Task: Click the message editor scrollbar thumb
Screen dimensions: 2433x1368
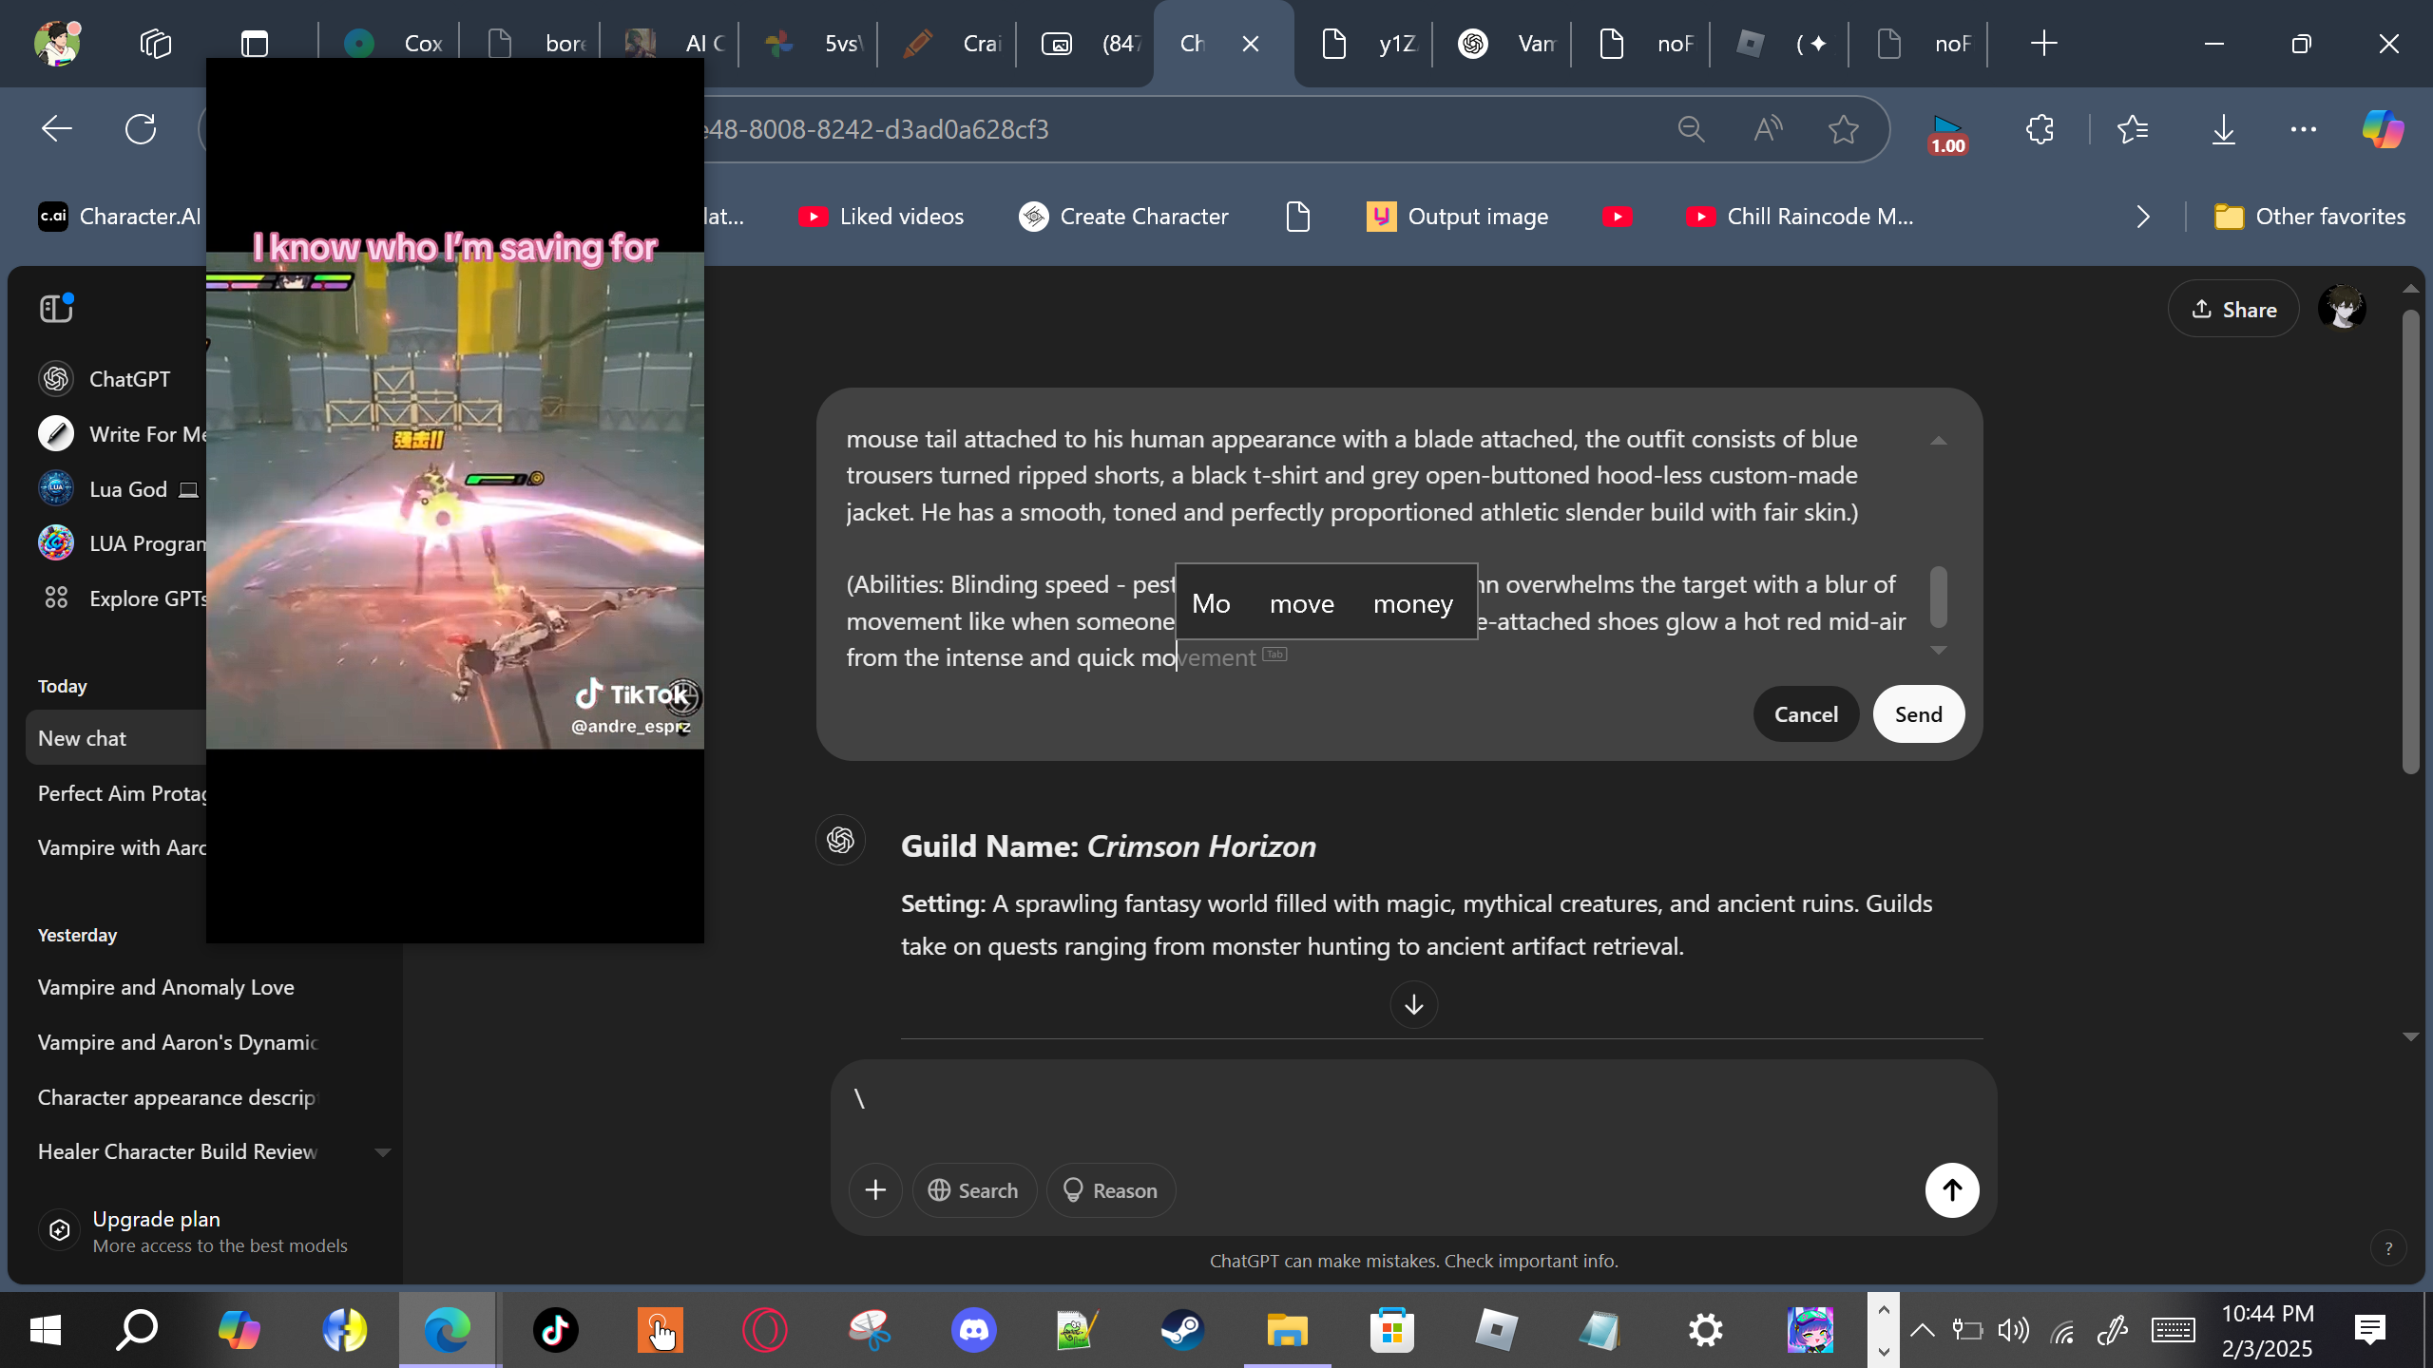Action: [x=1939, y=597]
